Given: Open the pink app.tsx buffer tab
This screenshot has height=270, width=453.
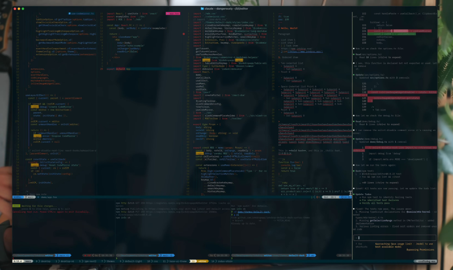Looking at the screenshot, I should coord(173,13).
